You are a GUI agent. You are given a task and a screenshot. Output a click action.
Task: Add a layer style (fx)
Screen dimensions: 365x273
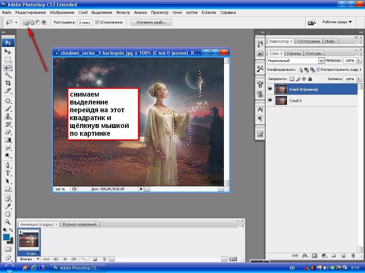pyautogui.click(x=305, y=256)
